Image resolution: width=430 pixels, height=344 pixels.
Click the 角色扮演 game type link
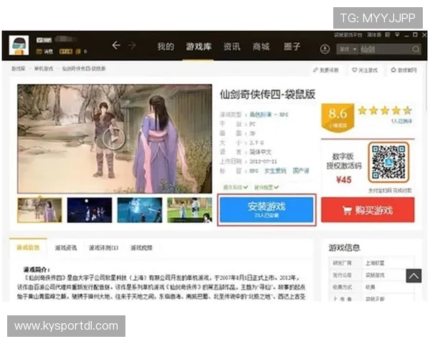pos(260,115)
